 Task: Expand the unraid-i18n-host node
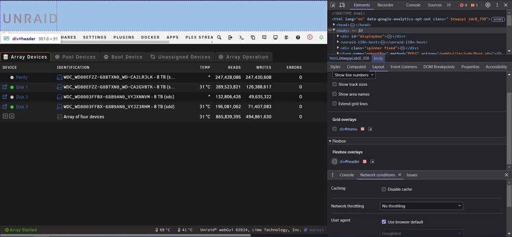coord(338,42)
